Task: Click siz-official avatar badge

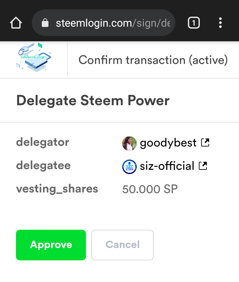Action: (129, 167)
